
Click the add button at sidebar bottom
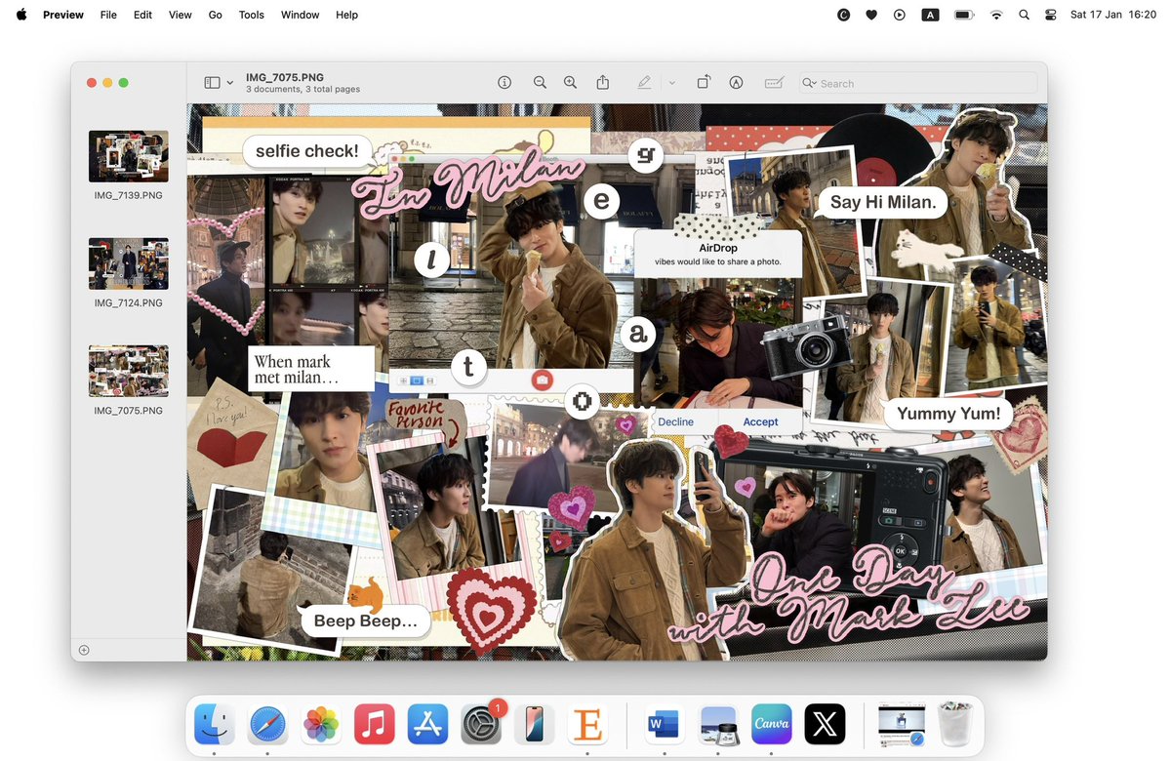(84, 650)
